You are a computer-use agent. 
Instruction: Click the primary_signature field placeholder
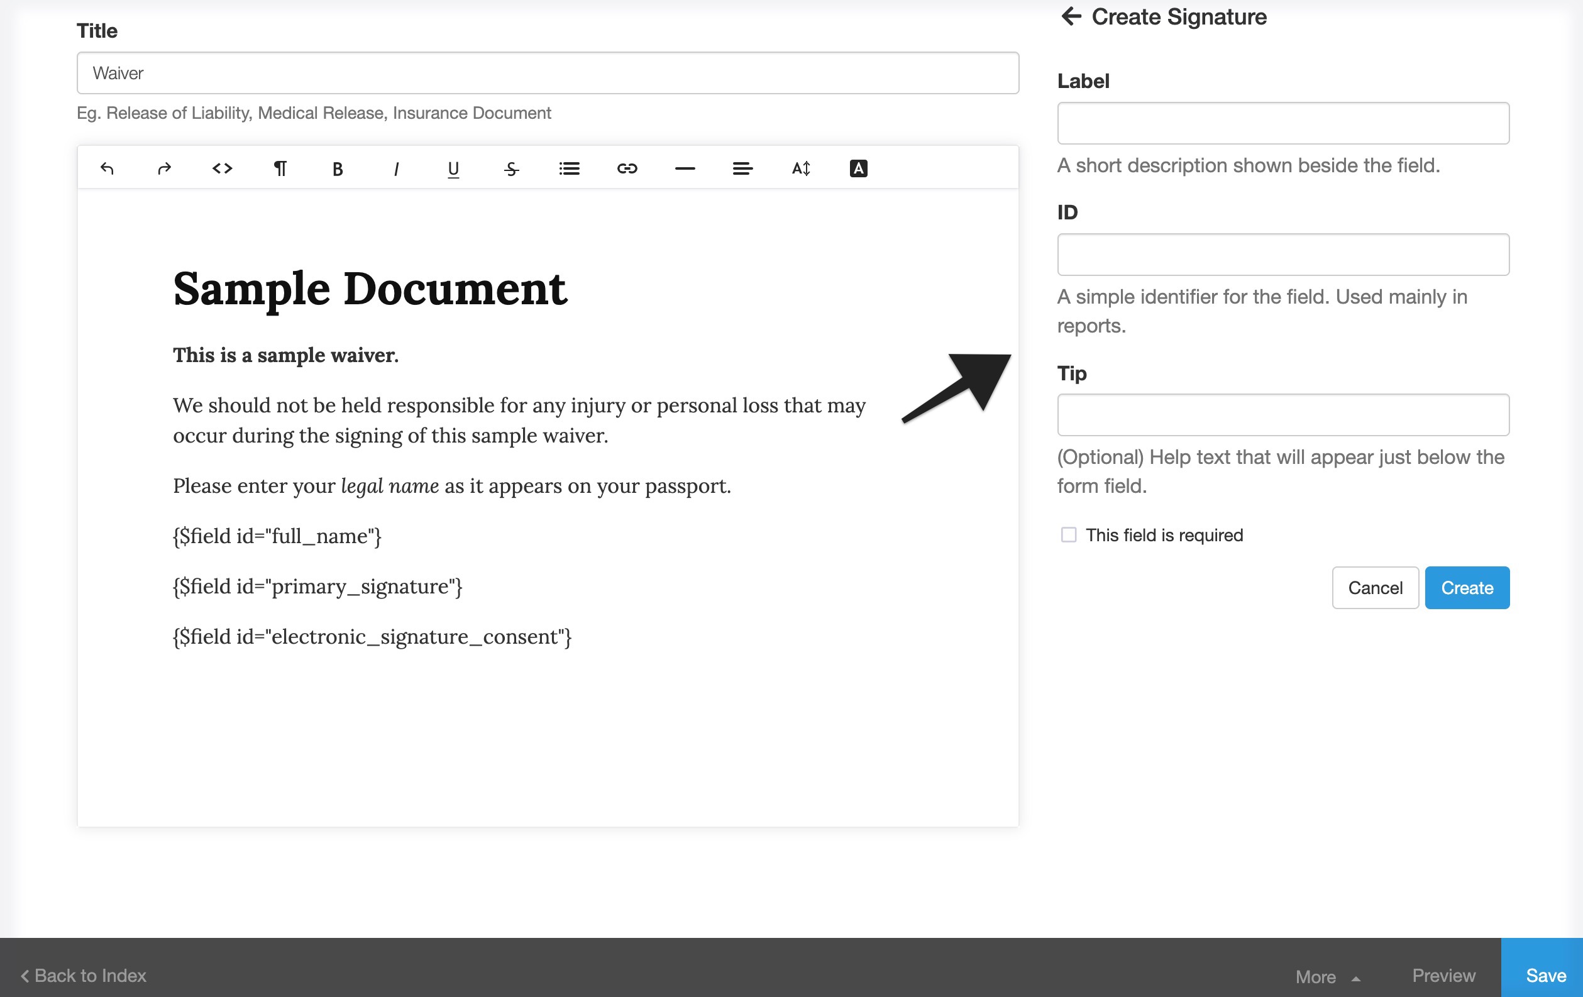[317, 587]
